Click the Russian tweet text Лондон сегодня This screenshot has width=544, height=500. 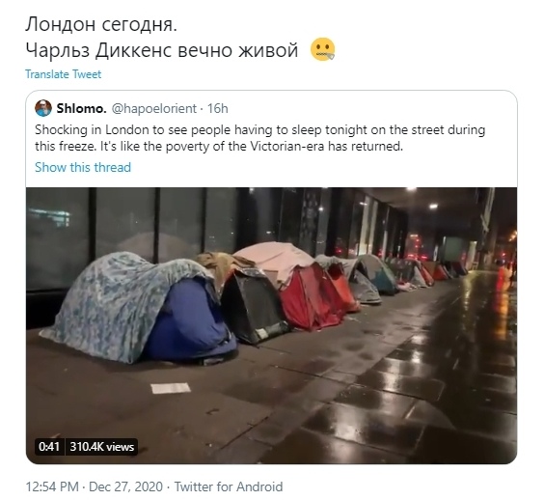pos(101,25)
